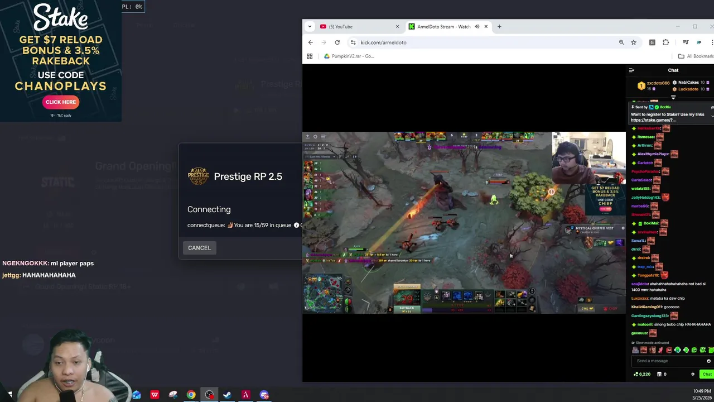Open the emoji picker in chat input
This screenshot has height=402, width=714.
click(709, 361)
